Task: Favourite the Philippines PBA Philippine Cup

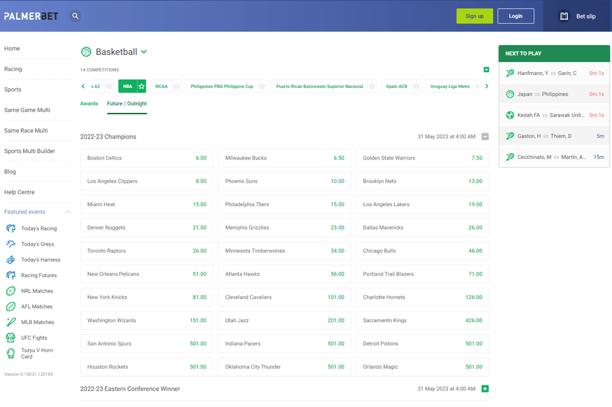Action: (262, 86)
